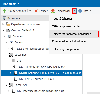This screenshot has width=100, height=94.
Task: Expand the 1.1.101 Actionneur node
Action: click(10, 73)
